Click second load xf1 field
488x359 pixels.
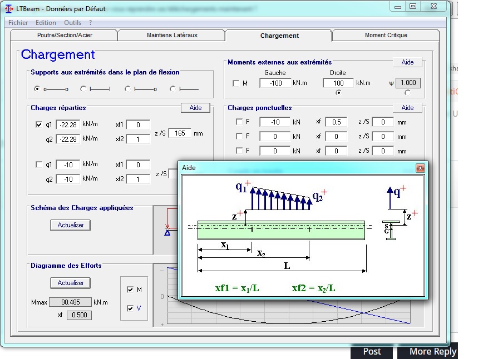pyautogui.click(x=138, y=164)
